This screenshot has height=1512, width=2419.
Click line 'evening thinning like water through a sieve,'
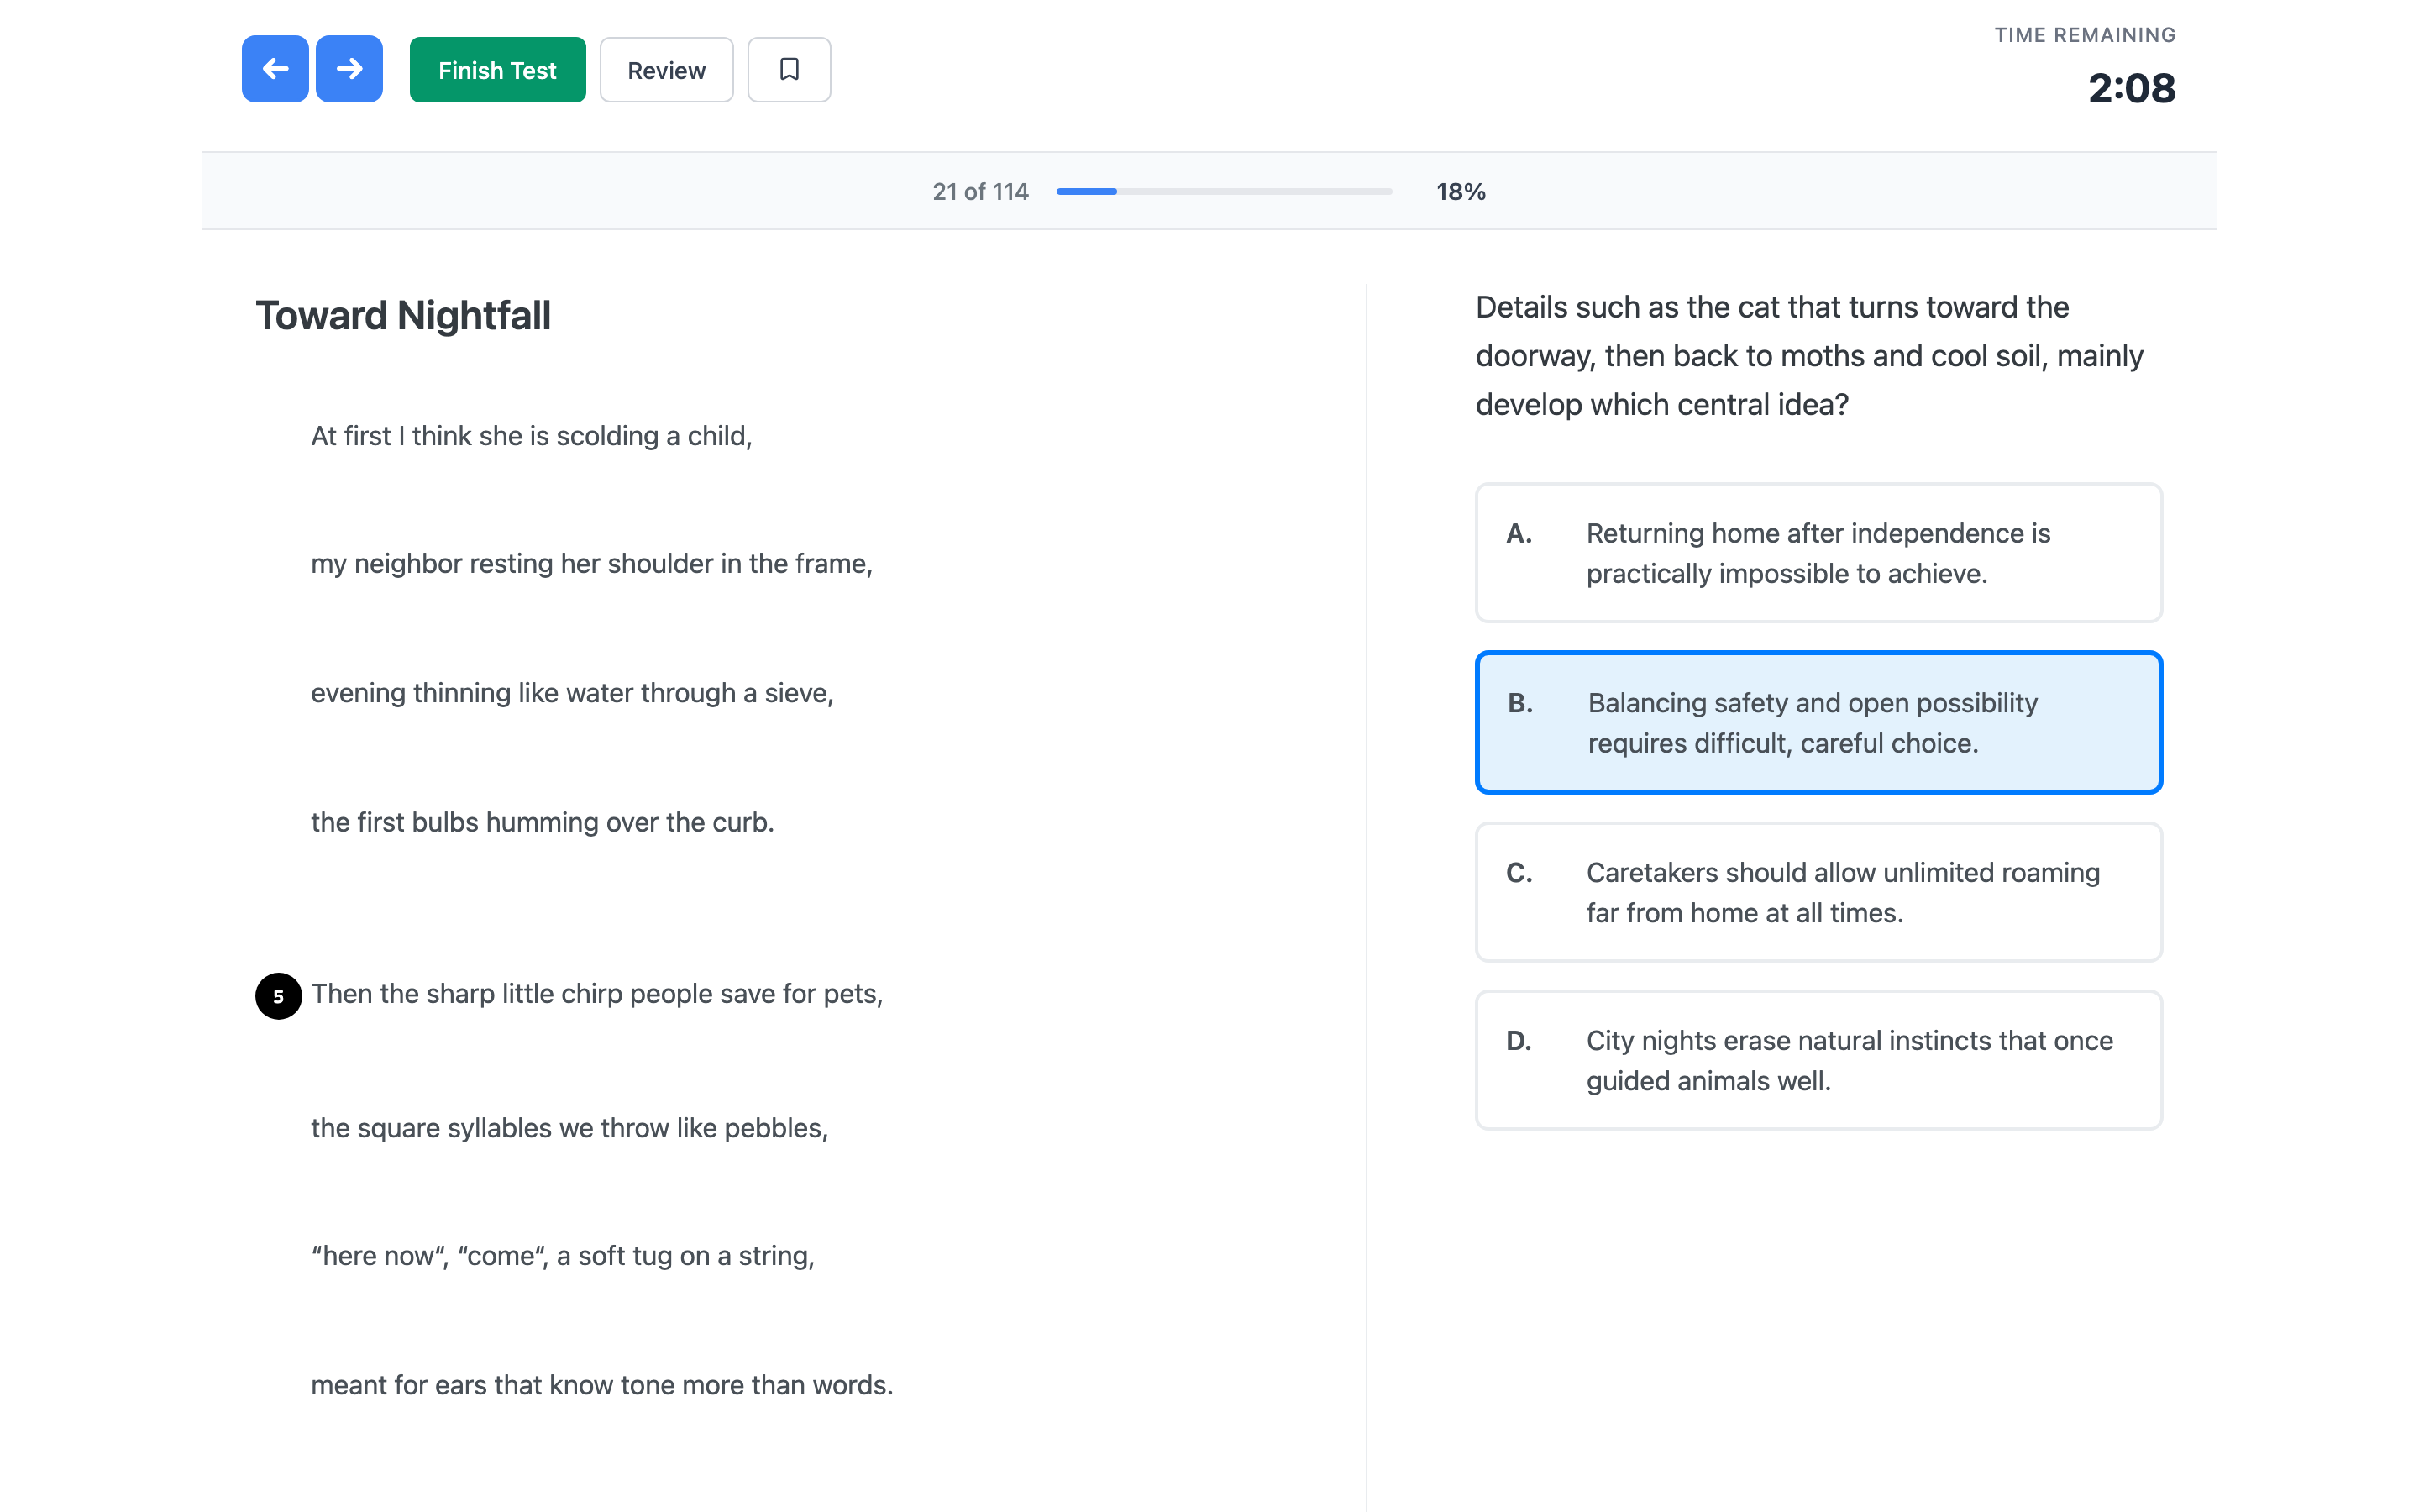tap(572, 693)
